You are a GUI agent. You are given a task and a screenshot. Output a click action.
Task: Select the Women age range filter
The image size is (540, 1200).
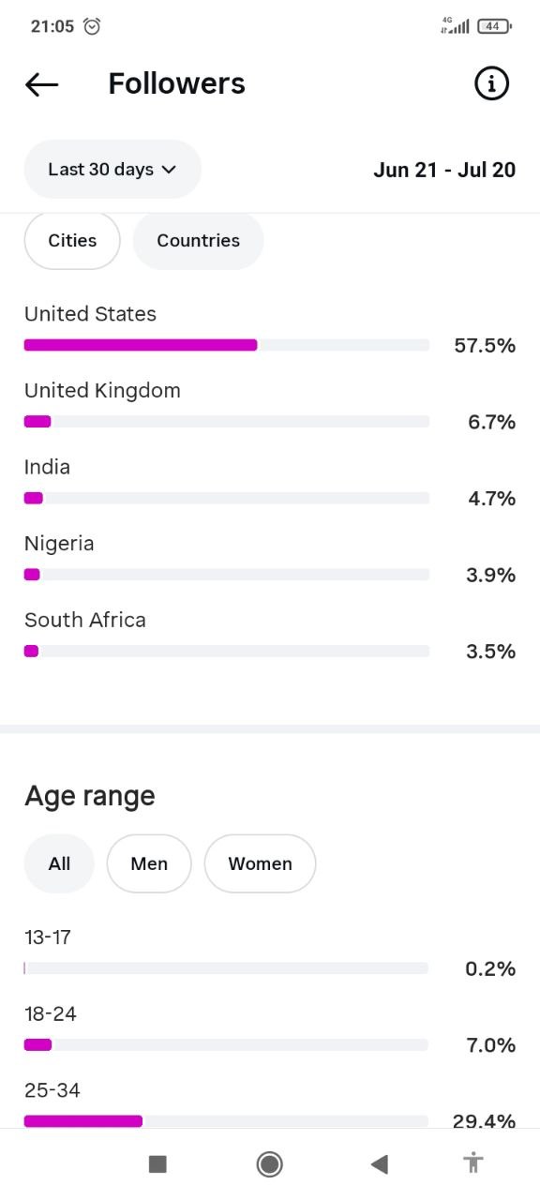[x=260, y=863]
